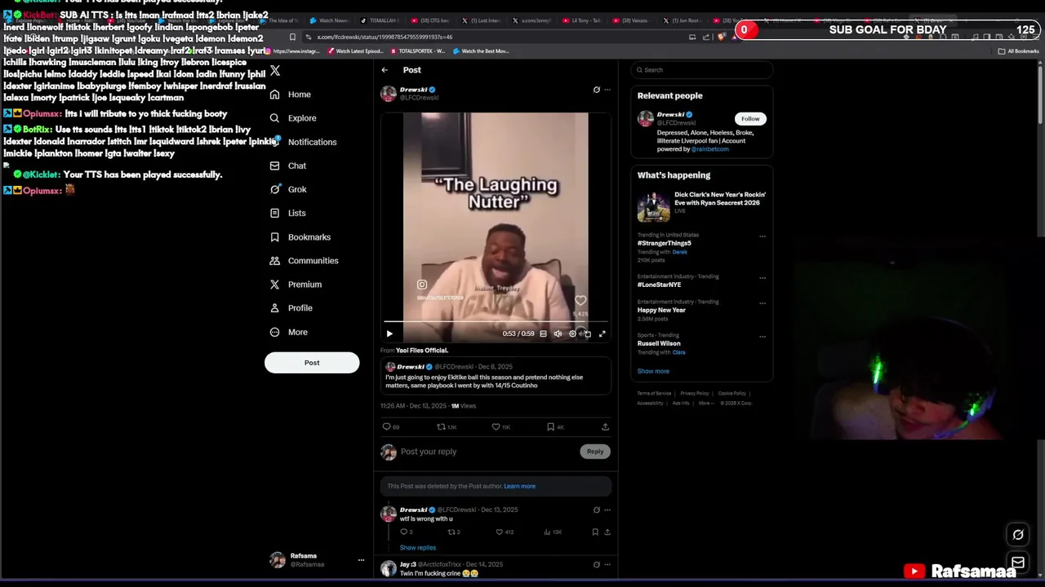Screen dimensions: 1045x587
Task: Bookmark the main post (4K)
Action: point(555,427)
